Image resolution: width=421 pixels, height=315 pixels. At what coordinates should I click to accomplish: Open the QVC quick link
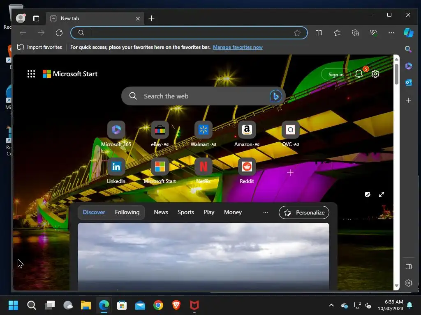coord(290,134)
